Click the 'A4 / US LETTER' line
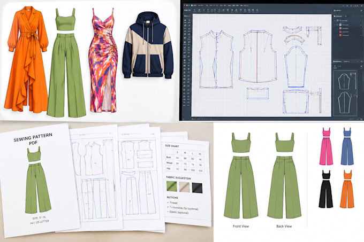The height and width of the screenshot is (242, 364). [40, 222]
